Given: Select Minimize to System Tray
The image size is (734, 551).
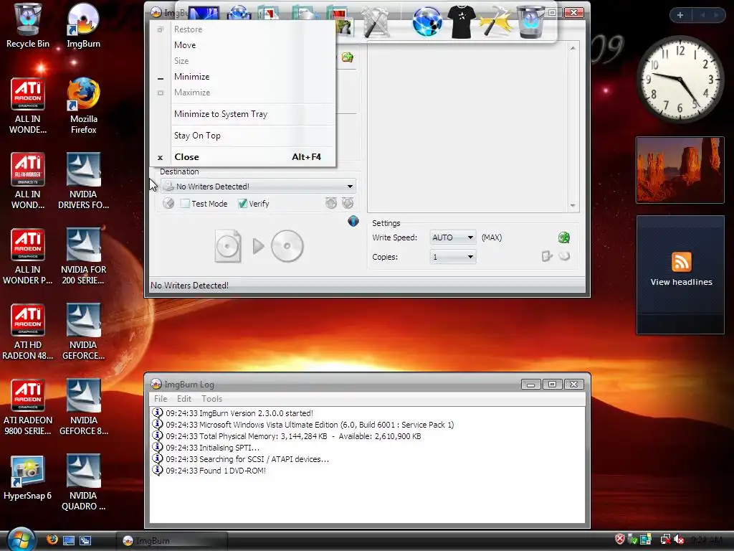Looking at the screenshot, I should coord(242,114).
